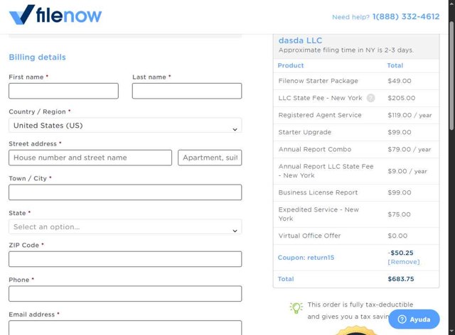Focus the ZIP Code field
Screen dimensions: 455x335
point(125,259)
